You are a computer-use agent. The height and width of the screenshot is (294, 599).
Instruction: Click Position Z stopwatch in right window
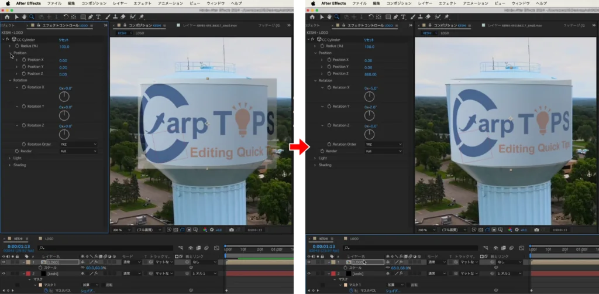pyautogui.click(x=329, y=74)
